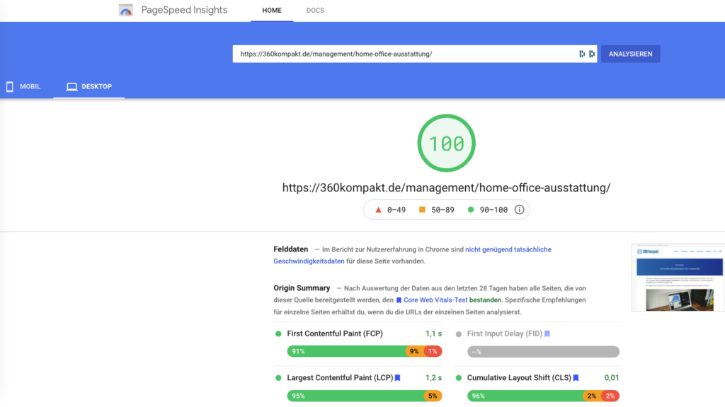Screen dimensions: 725x407
Task: Follow the Geschwindigkeitsdaten link
Action: [309, 261]
